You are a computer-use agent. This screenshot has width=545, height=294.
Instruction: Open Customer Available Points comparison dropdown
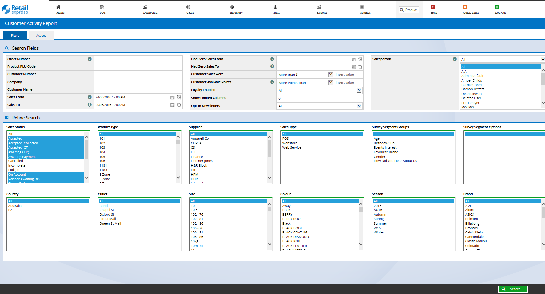[x=306, y=83]
